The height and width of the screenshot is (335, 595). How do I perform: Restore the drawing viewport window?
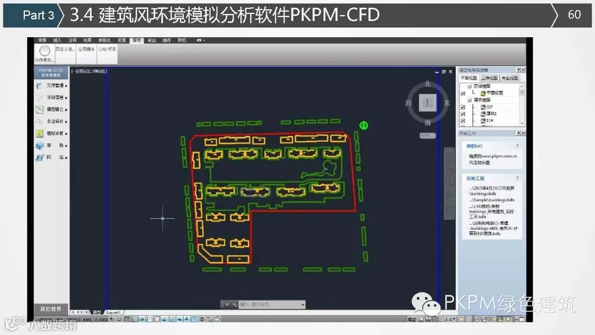point(444,72)
